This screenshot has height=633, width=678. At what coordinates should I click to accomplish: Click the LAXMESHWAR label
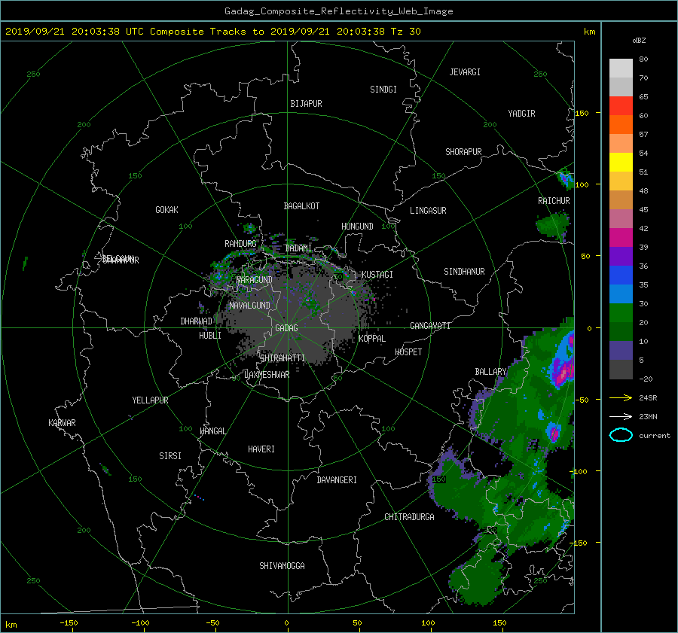click(267, 375)
